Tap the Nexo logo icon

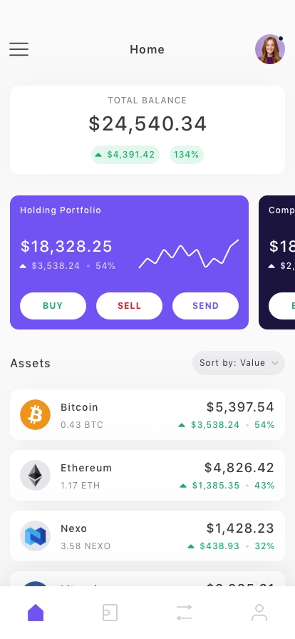[x=36, y=536]
